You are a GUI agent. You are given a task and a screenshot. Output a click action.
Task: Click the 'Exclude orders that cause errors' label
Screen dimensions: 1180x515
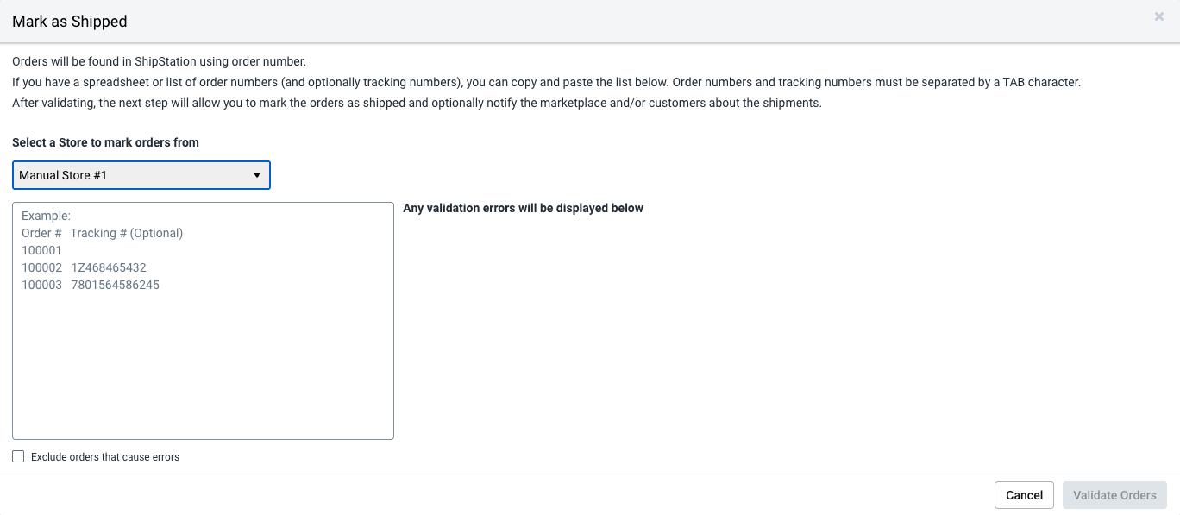point(105,457)
